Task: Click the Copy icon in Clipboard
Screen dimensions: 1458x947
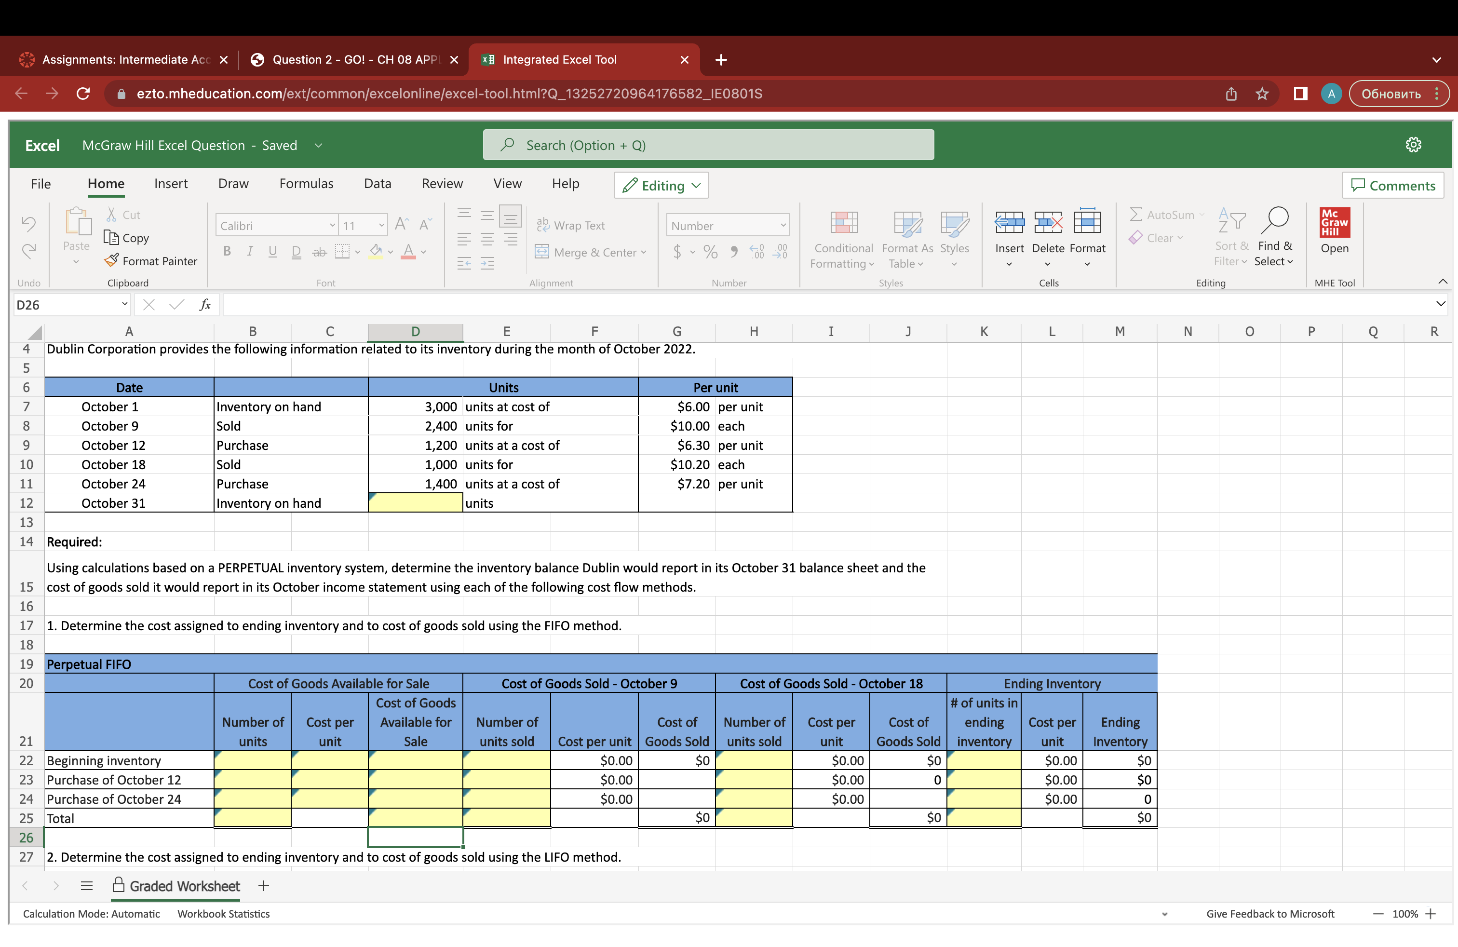Action: (111, 238)
